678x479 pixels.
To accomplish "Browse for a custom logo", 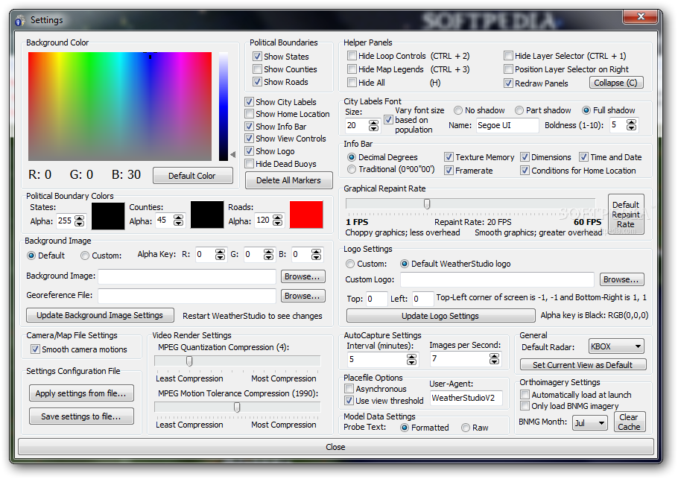I will pos(621,279).
